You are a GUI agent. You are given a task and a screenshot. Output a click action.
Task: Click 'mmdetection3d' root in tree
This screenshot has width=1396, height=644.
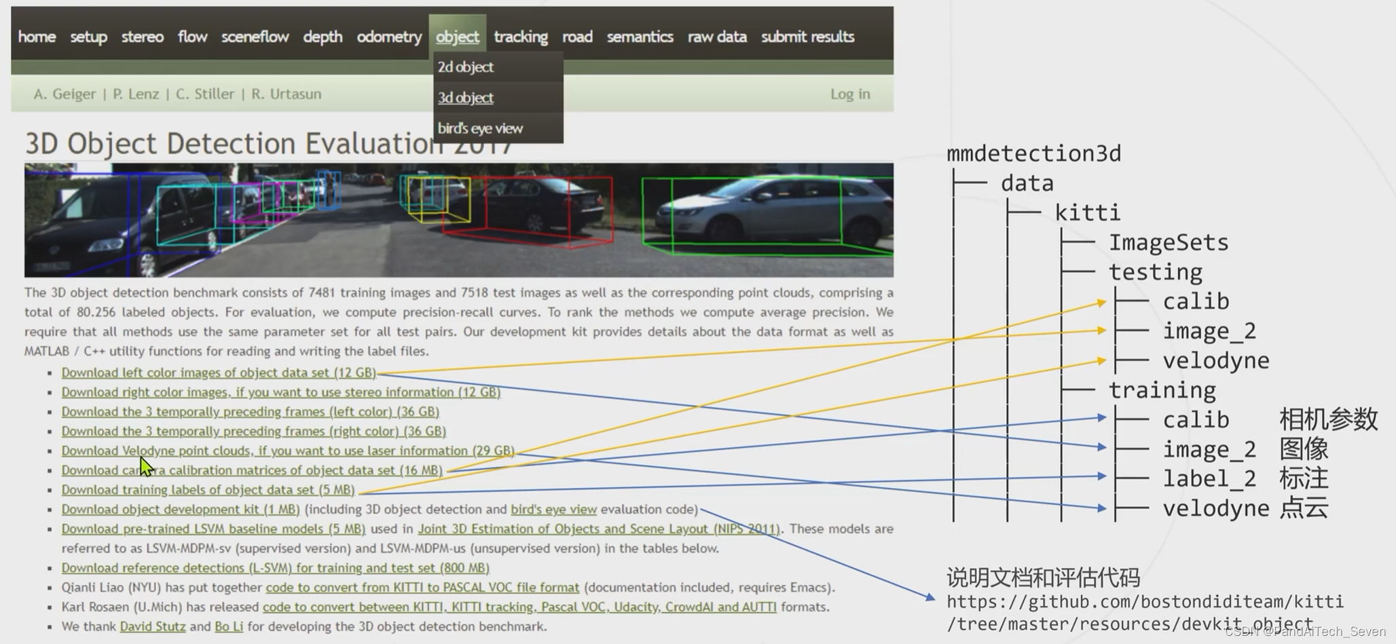coord(1033,153)
